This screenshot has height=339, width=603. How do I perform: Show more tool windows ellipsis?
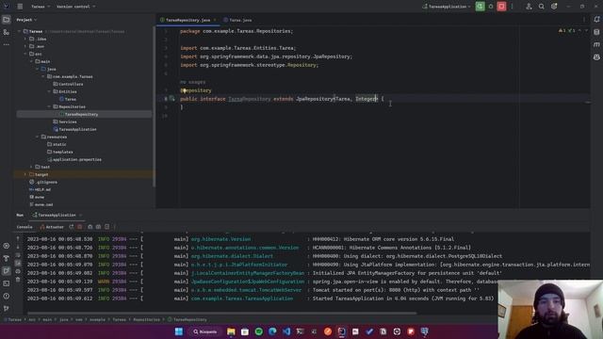pos(7,44)
